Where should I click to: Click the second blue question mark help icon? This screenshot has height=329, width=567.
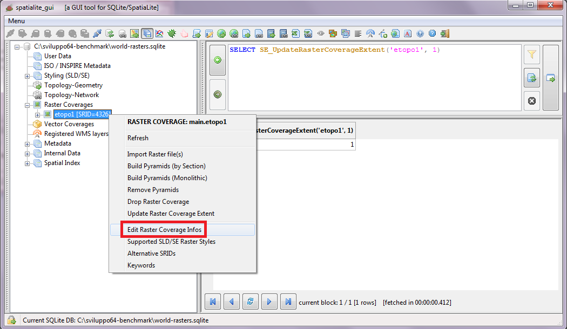coord(432,33)
